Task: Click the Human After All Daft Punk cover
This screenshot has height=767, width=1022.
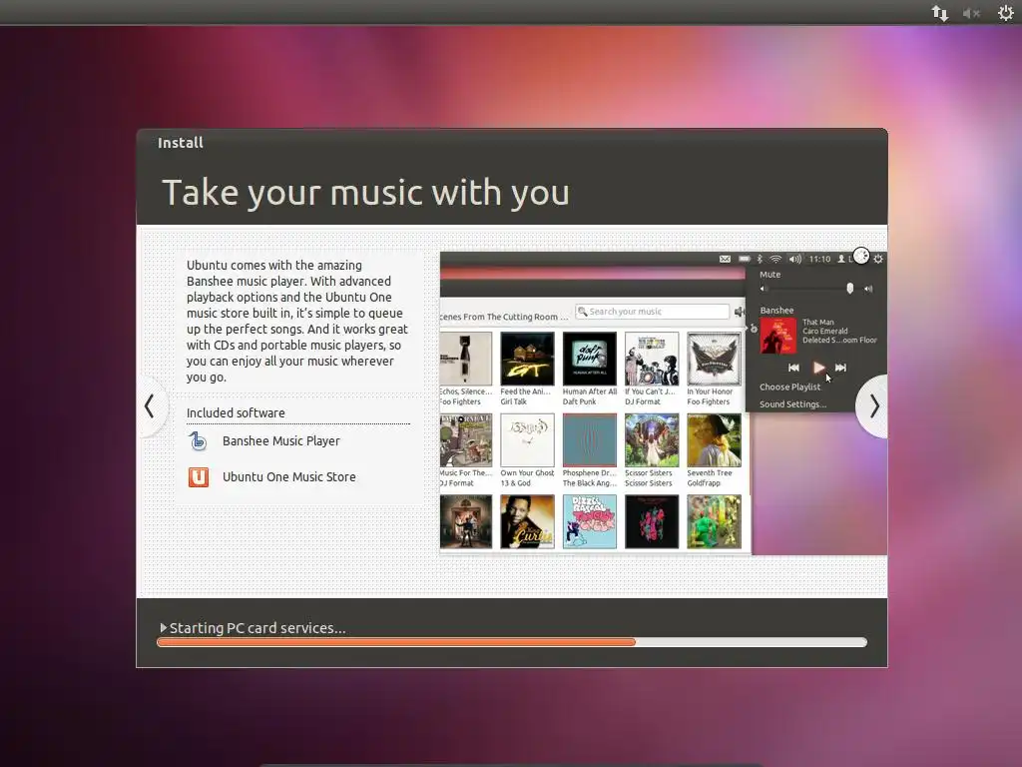Action: pos(589,359)
